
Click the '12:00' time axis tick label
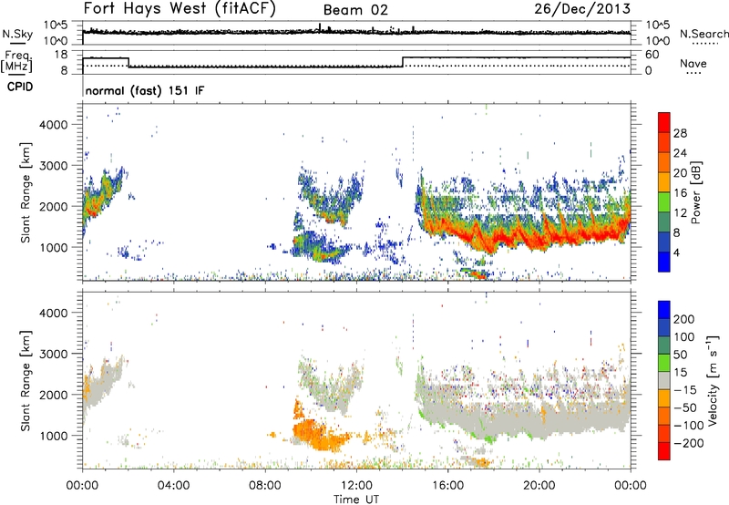pos(356,486)
